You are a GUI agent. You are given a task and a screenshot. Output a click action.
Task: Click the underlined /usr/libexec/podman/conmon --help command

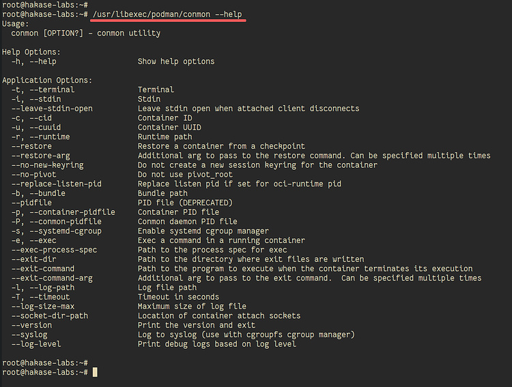[x=167, y=14]
